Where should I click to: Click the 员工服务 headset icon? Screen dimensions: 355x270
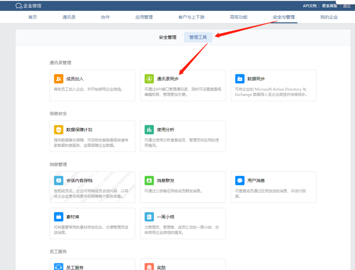coord(59,267)
